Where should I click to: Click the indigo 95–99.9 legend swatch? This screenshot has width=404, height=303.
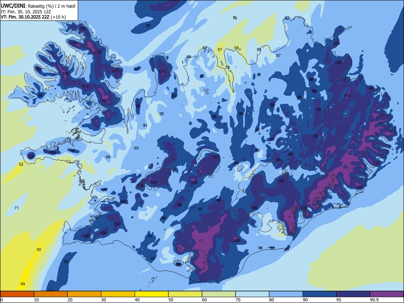click(x=353, y=294)
